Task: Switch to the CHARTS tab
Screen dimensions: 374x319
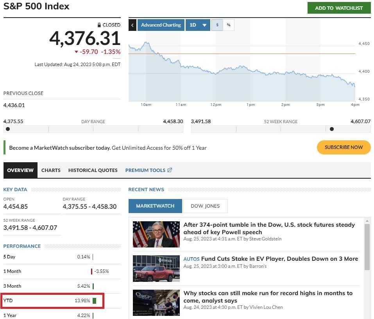Action: pos(51,170)
